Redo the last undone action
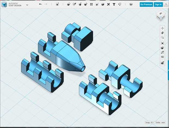 click(x=46, y=4)
